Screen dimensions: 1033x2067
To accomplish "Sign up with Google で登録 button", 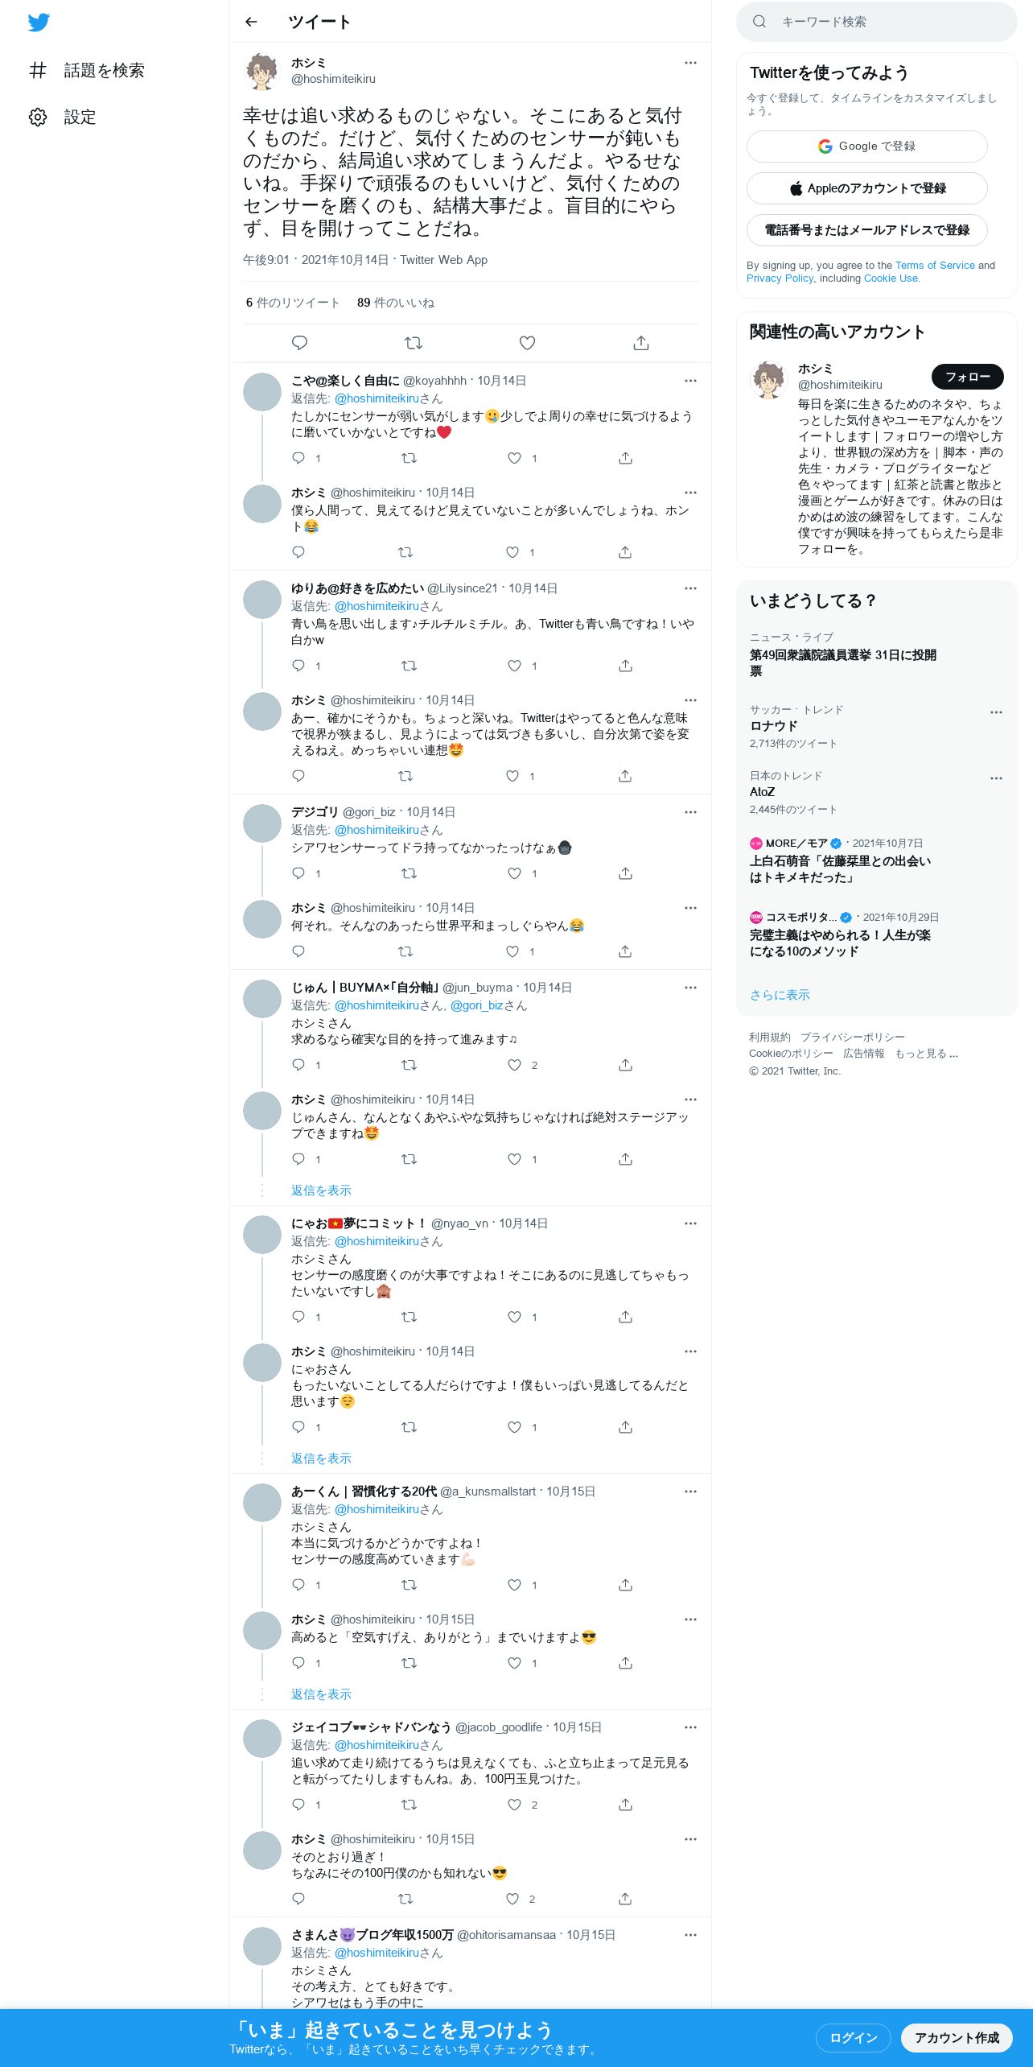I will 867,146.
